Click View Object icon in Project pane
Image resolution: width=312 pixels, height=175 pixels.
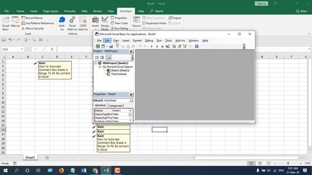[102, 57]
